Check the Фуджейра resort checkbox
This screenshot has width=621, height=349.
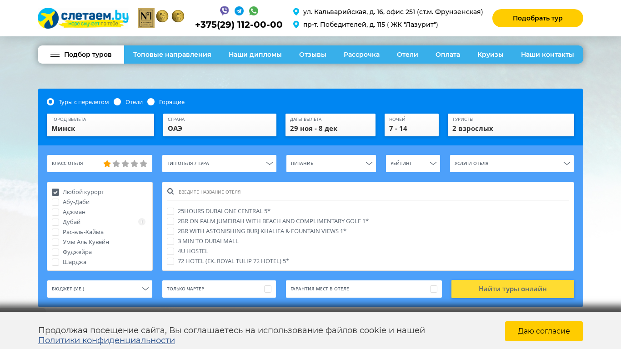click(x=55, y=252)
